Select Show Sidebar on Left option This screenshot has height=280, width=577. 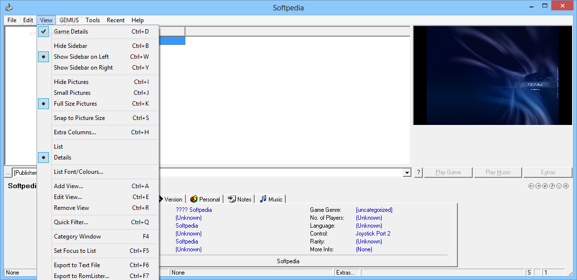click(x=98, y=57)
